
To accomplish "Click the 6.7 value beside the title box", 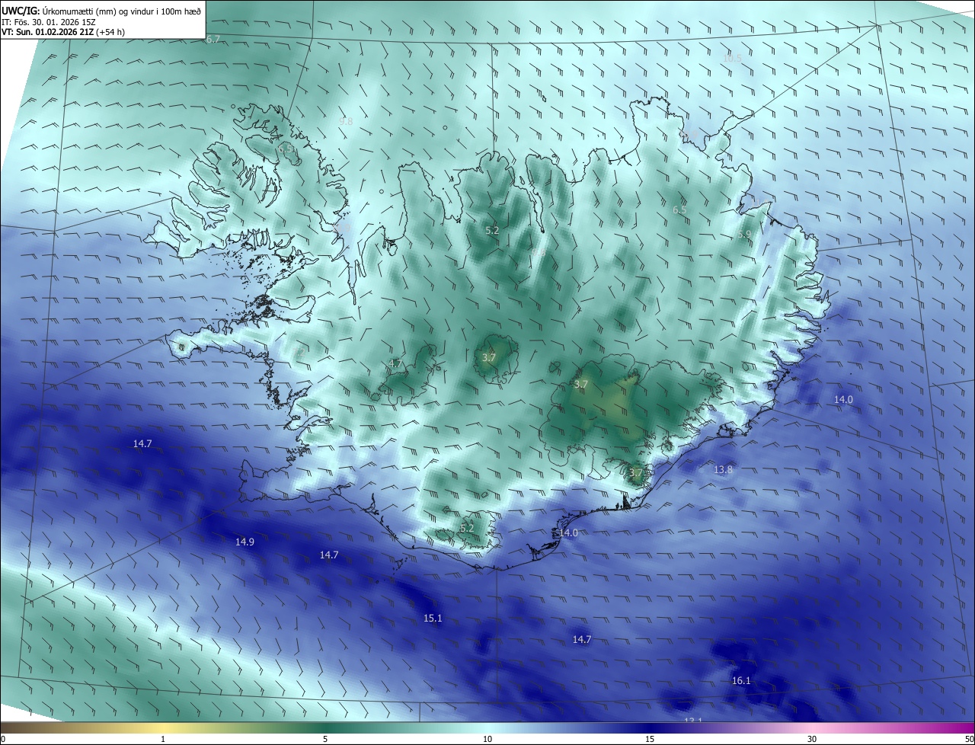I will point(213,39).
